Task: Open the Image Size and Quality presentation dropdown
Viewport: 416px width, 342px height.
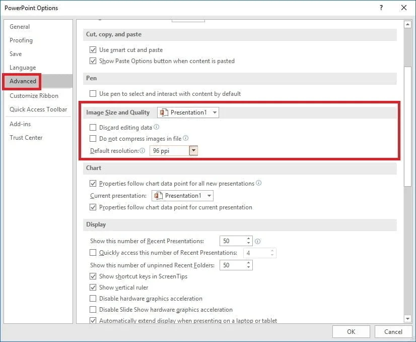Action: [x=214, y=112]
